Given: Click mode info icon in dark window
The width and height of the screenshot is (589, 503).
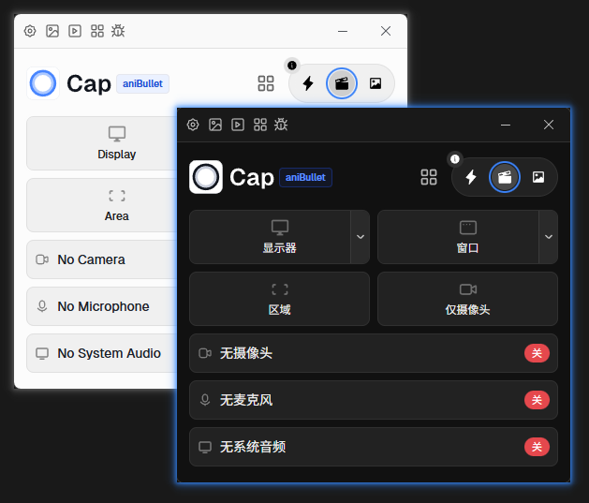Looking at the screenshot, I should (455, 159).
